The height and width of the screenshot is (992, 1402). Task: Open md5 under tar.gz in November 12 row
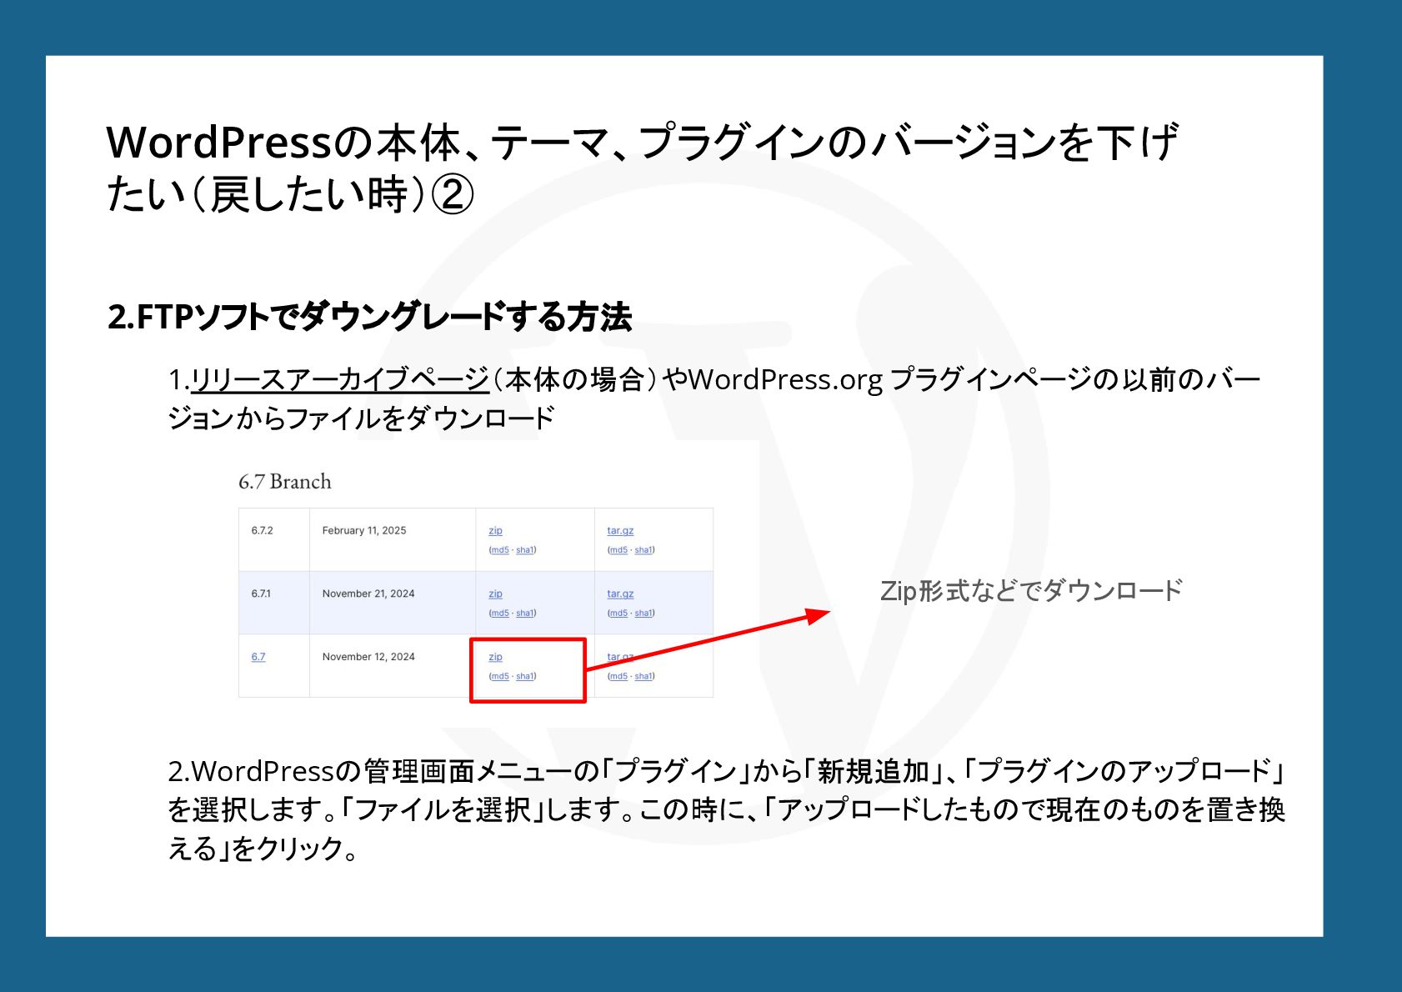pos(618,677)
